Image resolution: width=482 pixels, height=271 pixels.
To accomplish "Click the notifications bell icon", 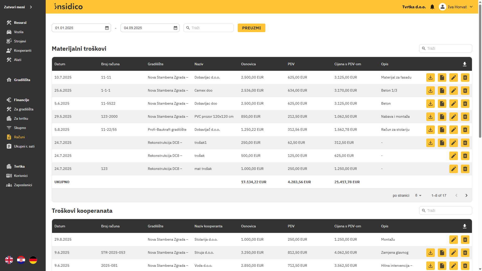I will (432, 7).
